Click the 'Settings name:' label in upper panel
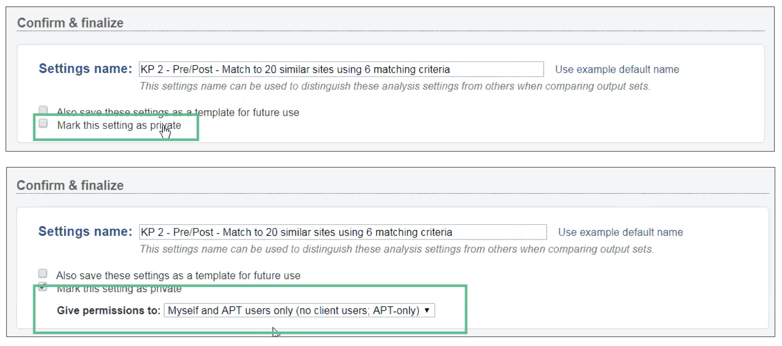782x346 pixels. 85,69
